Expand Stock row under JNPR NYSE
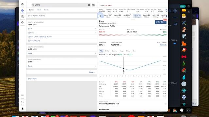 pos(62,29)
